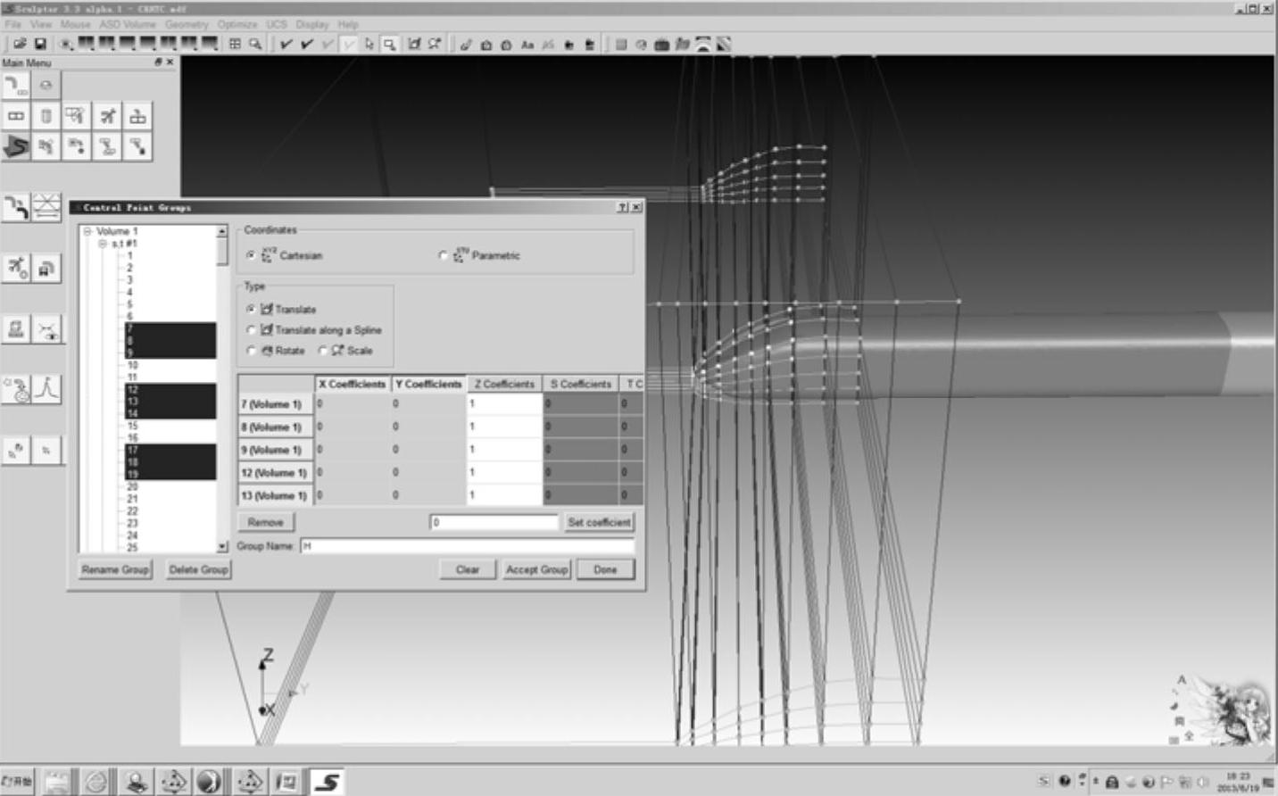Click the pipe elbow icon in Main Menu

[x=16, y=86]
